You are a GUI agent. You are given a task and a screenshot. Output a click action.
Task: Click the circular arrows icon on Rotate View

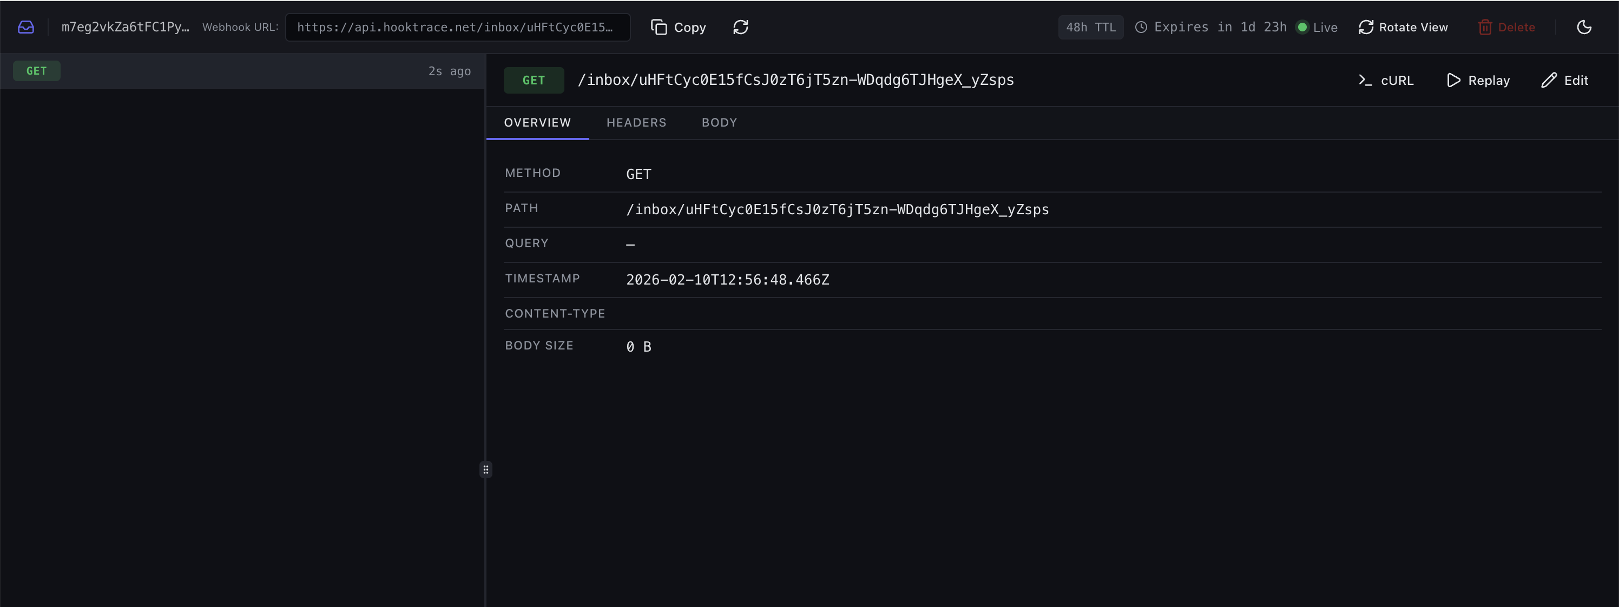click(x=1366, y=27)
